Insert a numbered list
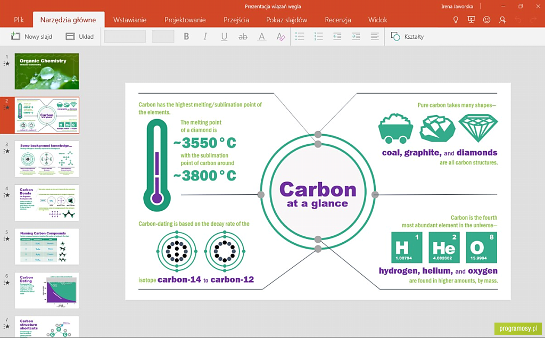The height and width of the screenshot is (338, 545). [318, 36]
